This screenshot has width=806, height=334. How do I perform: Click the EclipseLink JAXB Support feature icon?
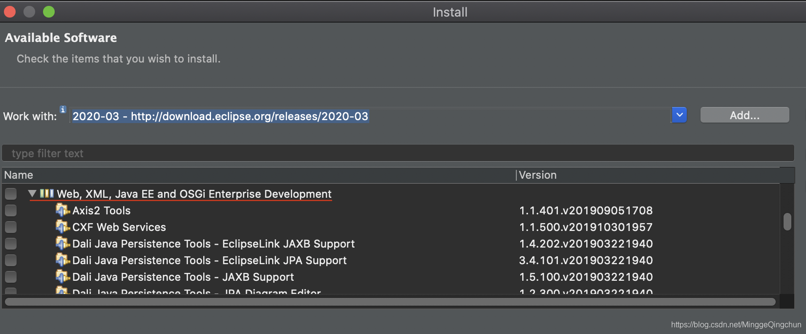[63, 243]
